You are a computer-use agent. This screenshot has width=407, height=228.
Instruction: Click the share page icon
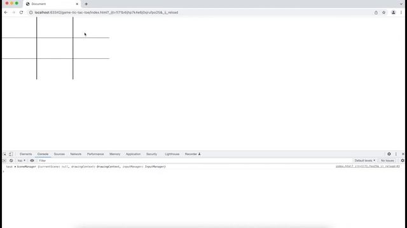click(x=376, y=13)
